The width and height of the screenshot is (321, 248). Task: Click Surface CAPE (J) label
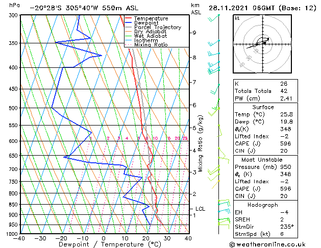(x=248, y=143)
